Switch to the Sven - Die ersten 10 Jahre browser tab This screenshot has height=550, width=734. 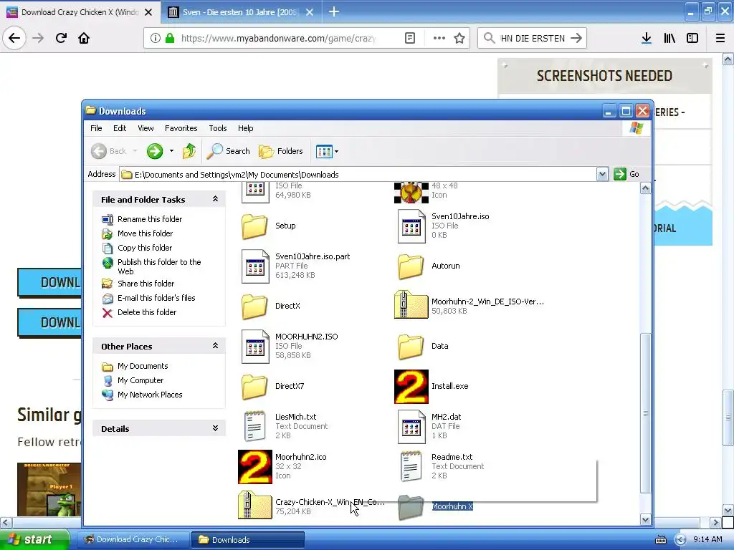click(x=239, y=12)
